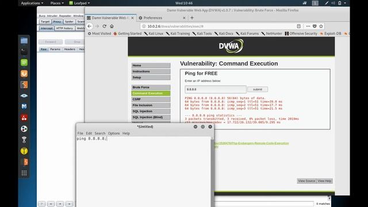The height and width of the screenshot is (207, 368).
Task: Select CSRF in DVWA sidebar
Action: (151, 99)
